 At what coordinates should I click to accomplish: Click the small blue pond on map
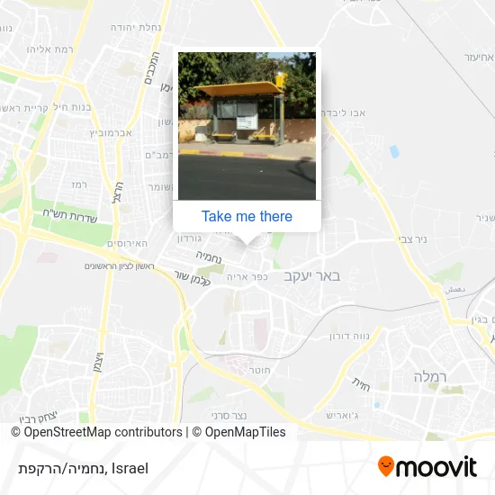(x=394, y=151)
